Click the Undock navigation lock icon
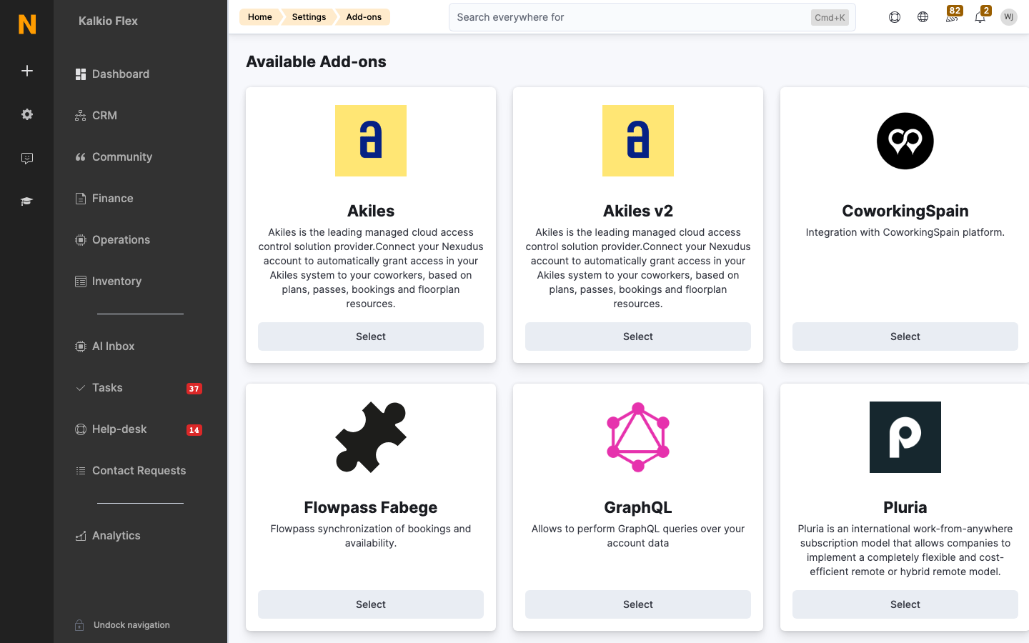 click(x=80, y=625)
